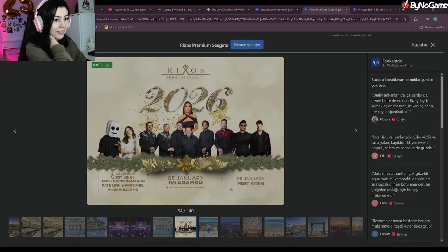Open the beach and sea thumbnail
The image size is (448, 252).
click(274, 227)
